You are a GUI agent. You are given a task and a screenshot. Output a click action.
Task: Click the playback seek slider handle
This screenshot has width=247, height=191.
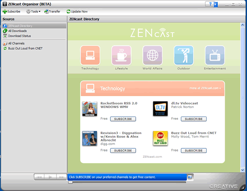point(71,182)
